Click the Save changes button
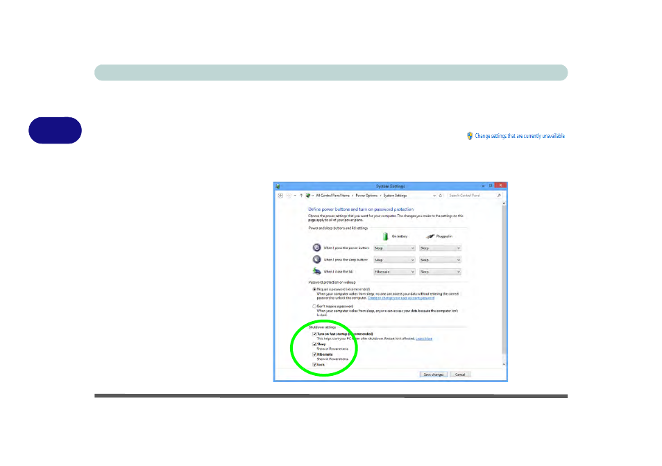This screenshot has height=466, width=662. point(434,374)
